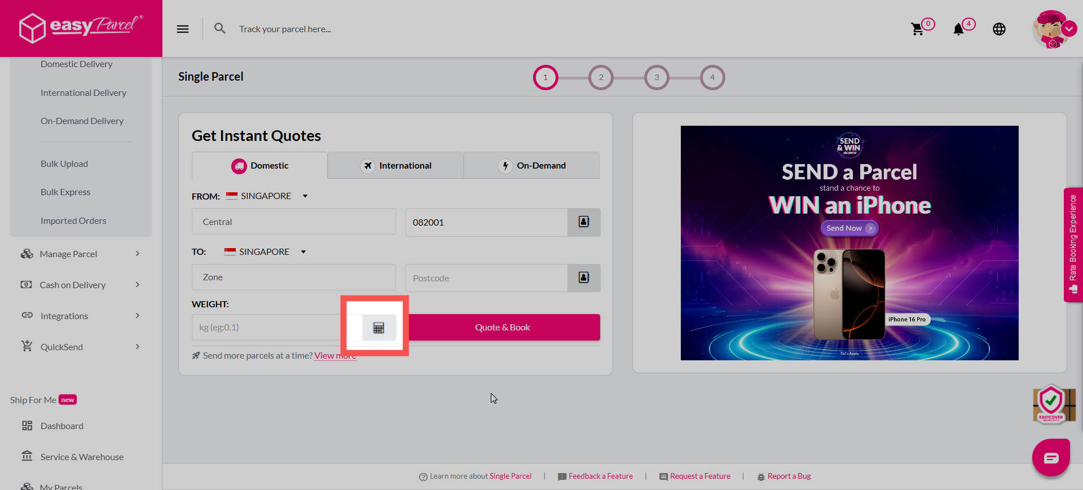1083x490 pixels.
Task: Open the shopping cart icon
Action: [x=918, y=29]
